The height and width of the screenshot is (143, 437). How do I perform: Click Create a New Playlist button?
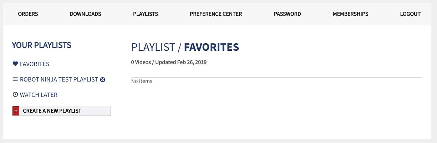[61, 111]
